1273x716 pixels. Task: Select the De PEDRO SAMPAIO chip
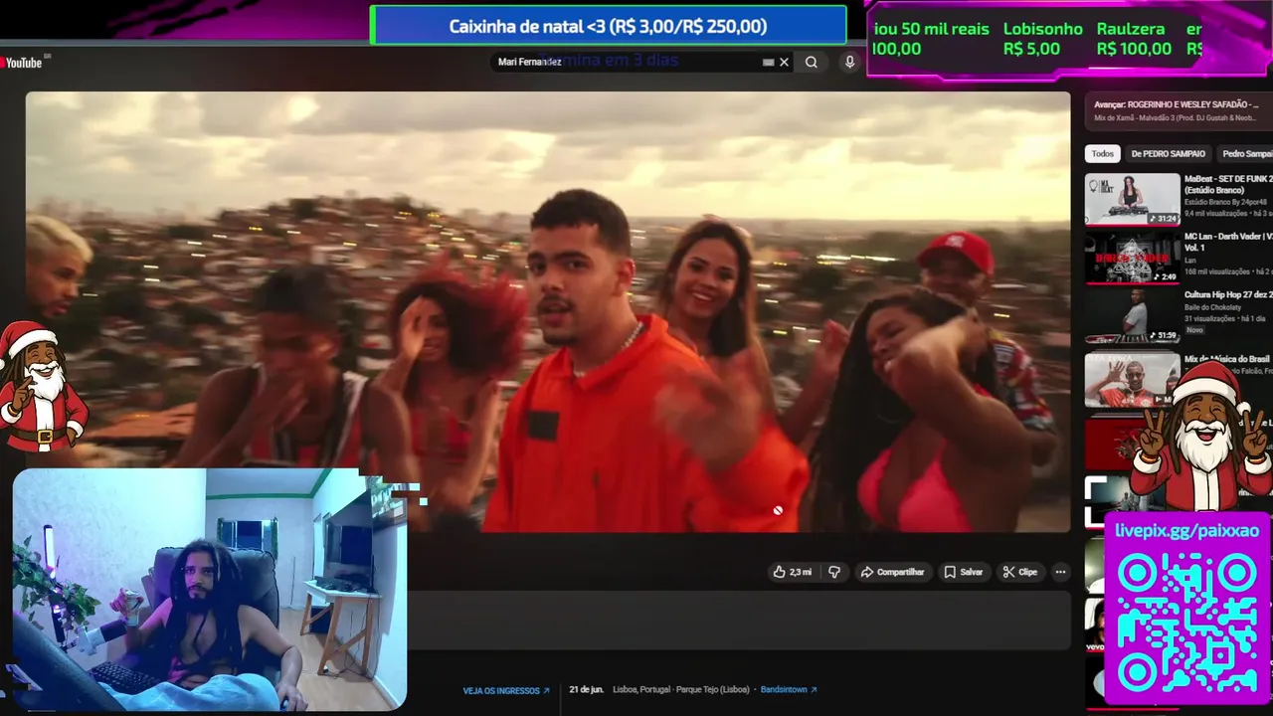(1168, 153)
